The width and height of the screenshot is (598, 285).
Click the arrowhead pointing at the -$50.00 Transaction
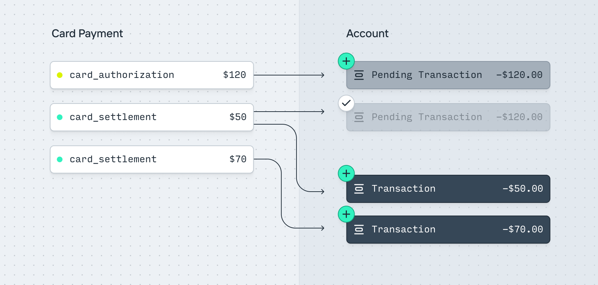[x=322, y=192]
